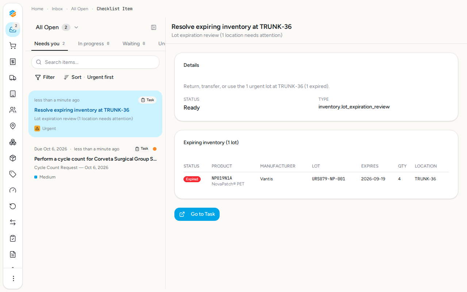Viewport: 467px width, 292px height.
Task: Open the two-way transfer arrows icon
Action: [13, 222]
